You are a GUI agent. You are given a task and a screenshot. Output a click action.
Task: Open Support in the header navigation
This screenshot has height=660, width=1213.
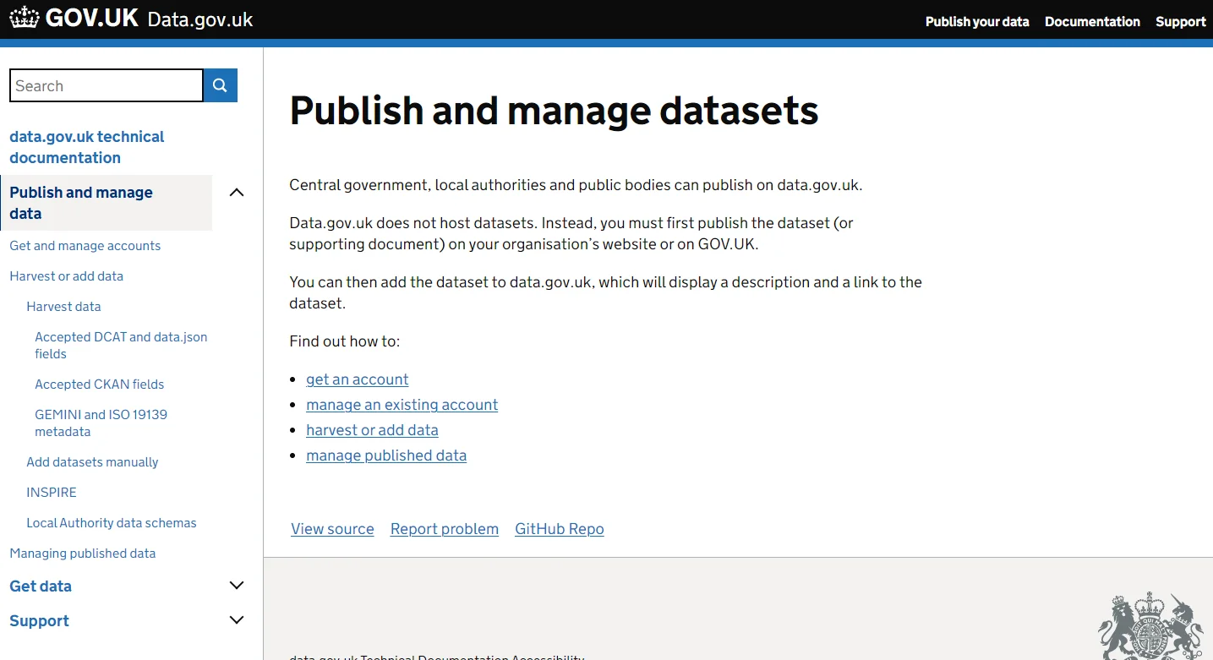1180,21
